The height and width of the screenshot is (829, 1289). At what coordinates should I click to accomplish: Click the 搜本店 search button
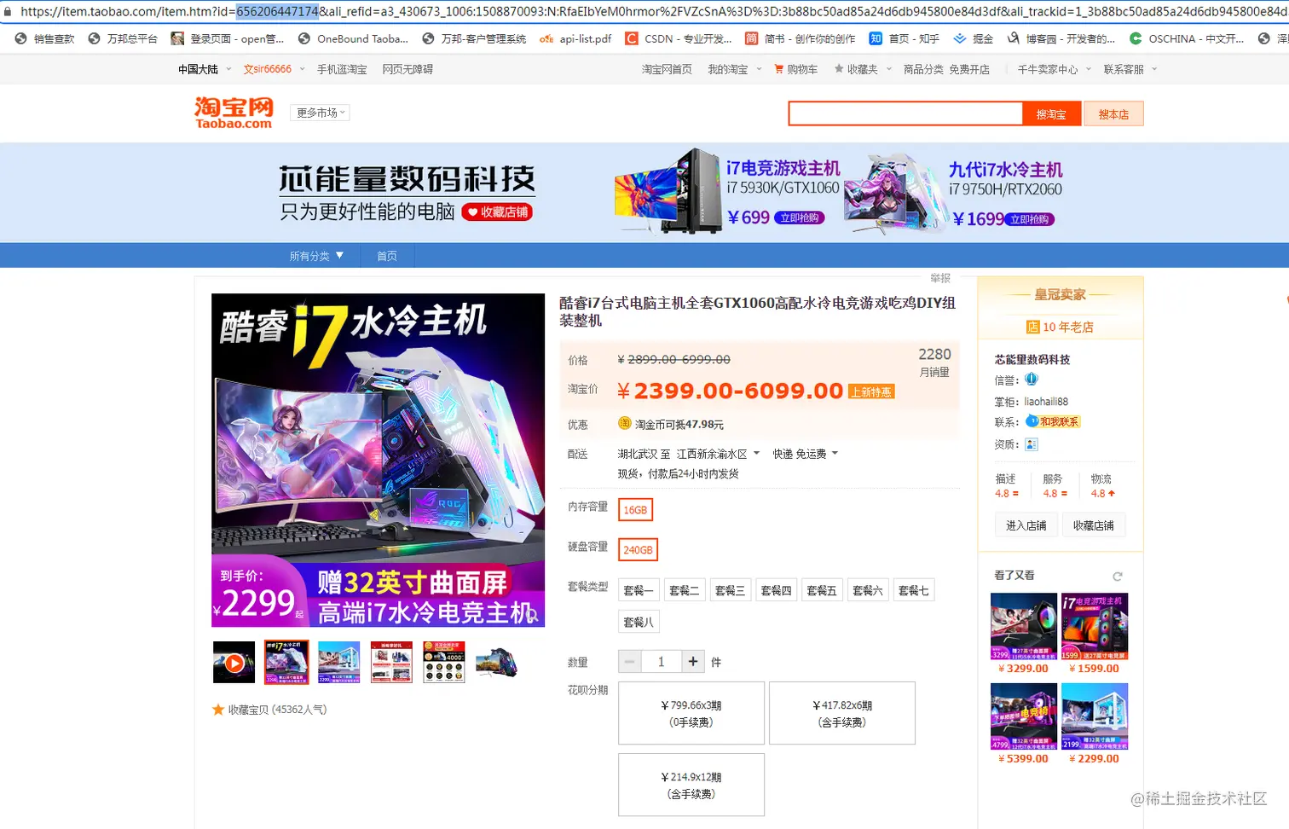1113,113
